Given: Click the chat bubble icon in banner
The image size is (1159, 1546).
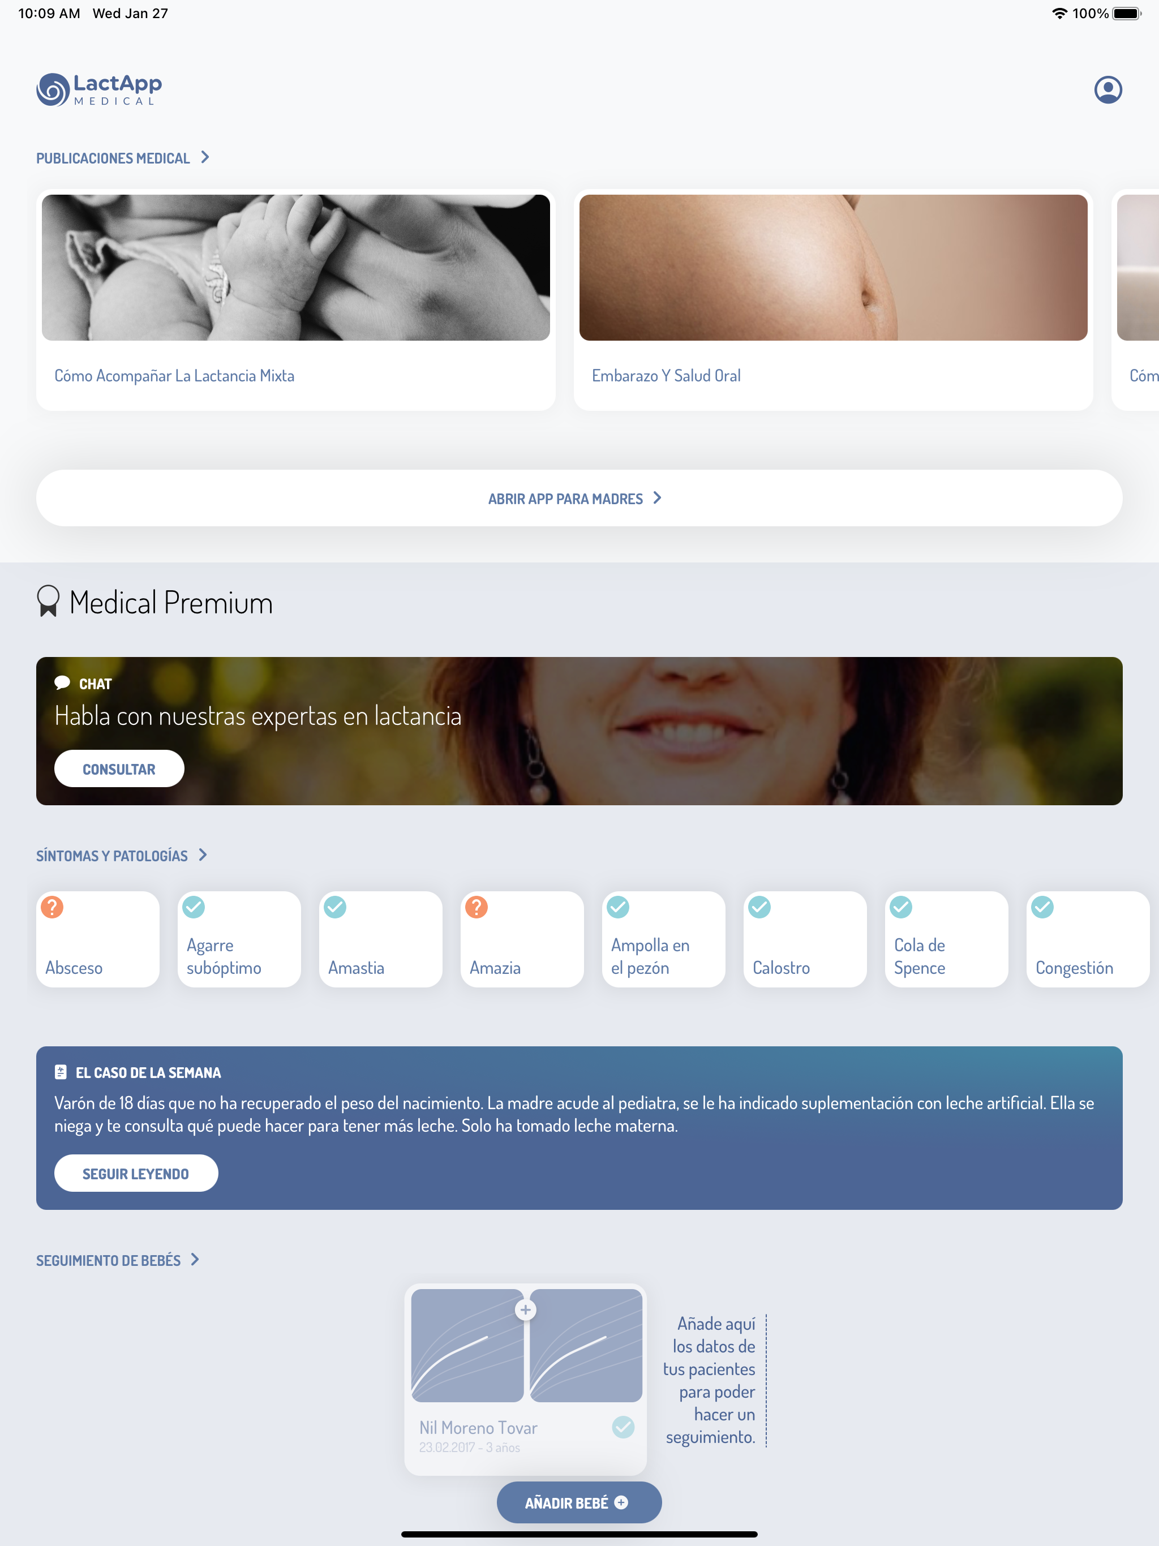Looking at the screenshot, I should (x=62, y=683).
